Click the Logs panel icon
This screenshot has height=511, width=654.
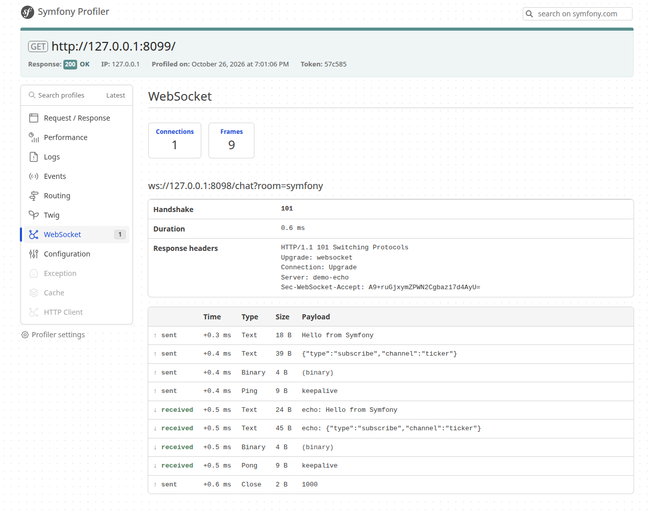pos(34,157)
